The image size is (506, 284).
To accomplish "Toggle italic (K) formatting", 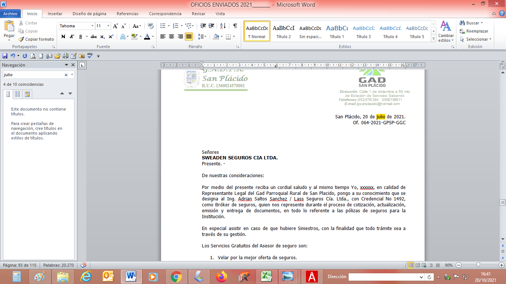I will click(x=71, y=37).
